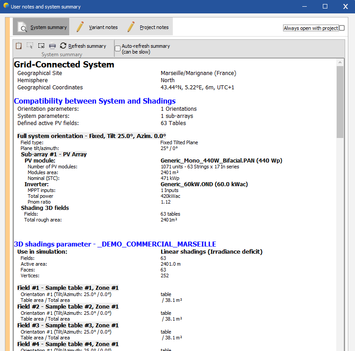Minimize the User notes window
355x351 pixels.
(x=305, y=7)
